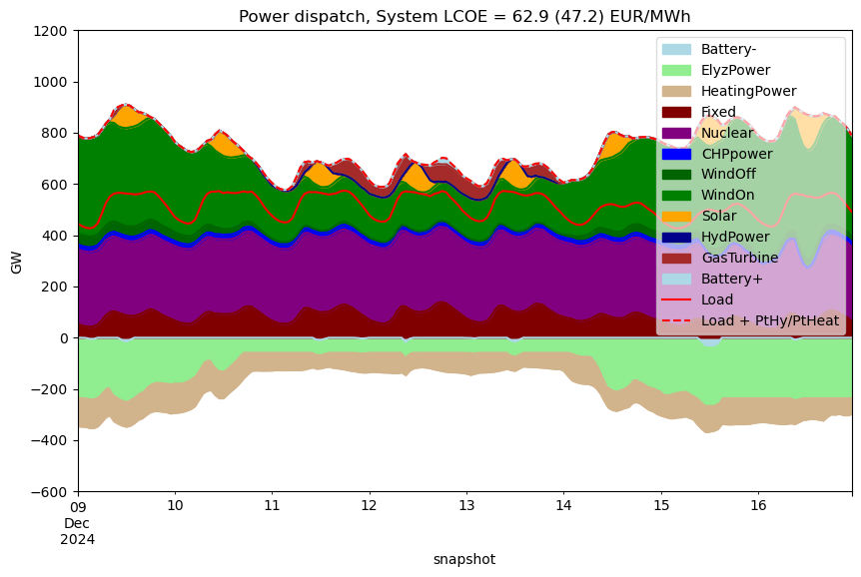The height and width of the screenshot is (577, 861).
Task: Click the x-axis date label 15
Action: [661, 506]
